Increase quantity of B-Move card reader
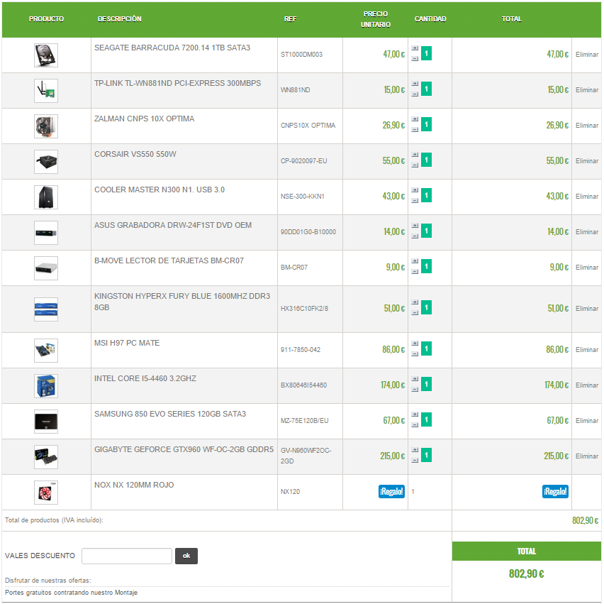Viewport: 604px width, 604px height. pos(415,261)
